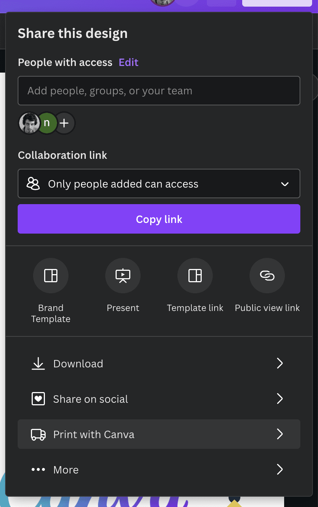
Task: Click the plus icon to add people
Action: 65,123
